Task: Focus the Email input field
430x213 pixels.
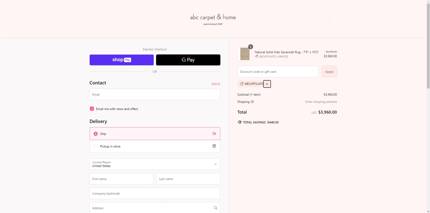Action: (x=155, y=94)
